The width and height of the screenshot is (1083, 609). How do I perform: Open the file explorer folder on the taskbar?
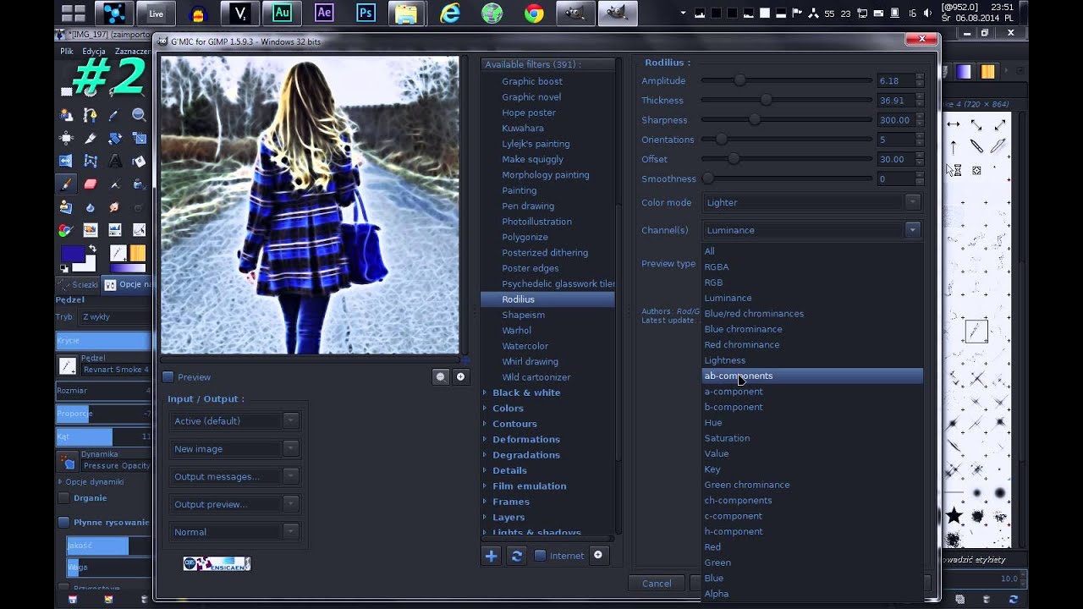(406, 14)
